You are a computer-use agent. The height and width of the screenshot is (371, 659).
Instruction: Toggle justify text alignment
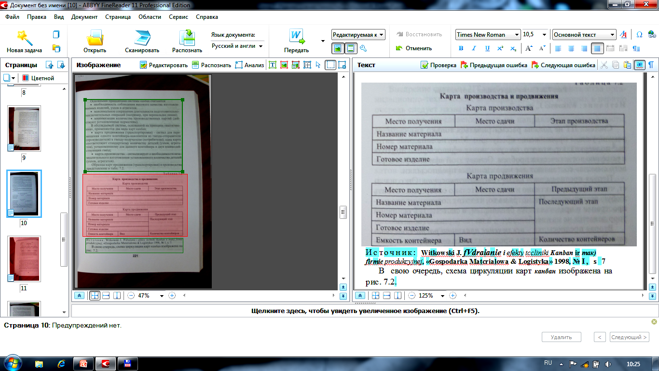pyautogui.click(x=597, y=48)
